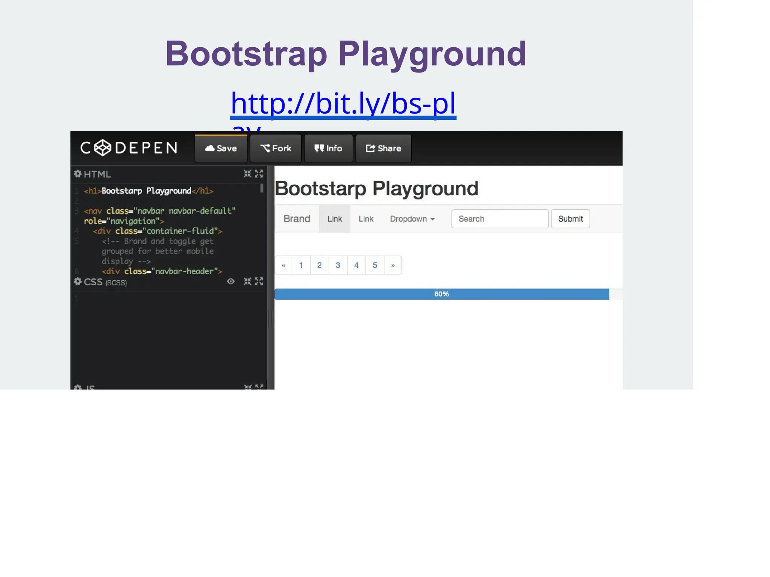Collapse the CSS editor panel
The image size is (770, 577).
[247, 281]
